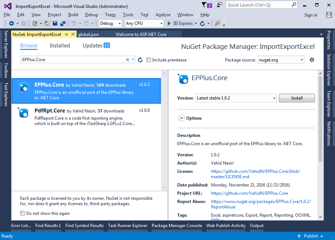
Task: Check the Do not show this again box
Action: pos(23,213)
